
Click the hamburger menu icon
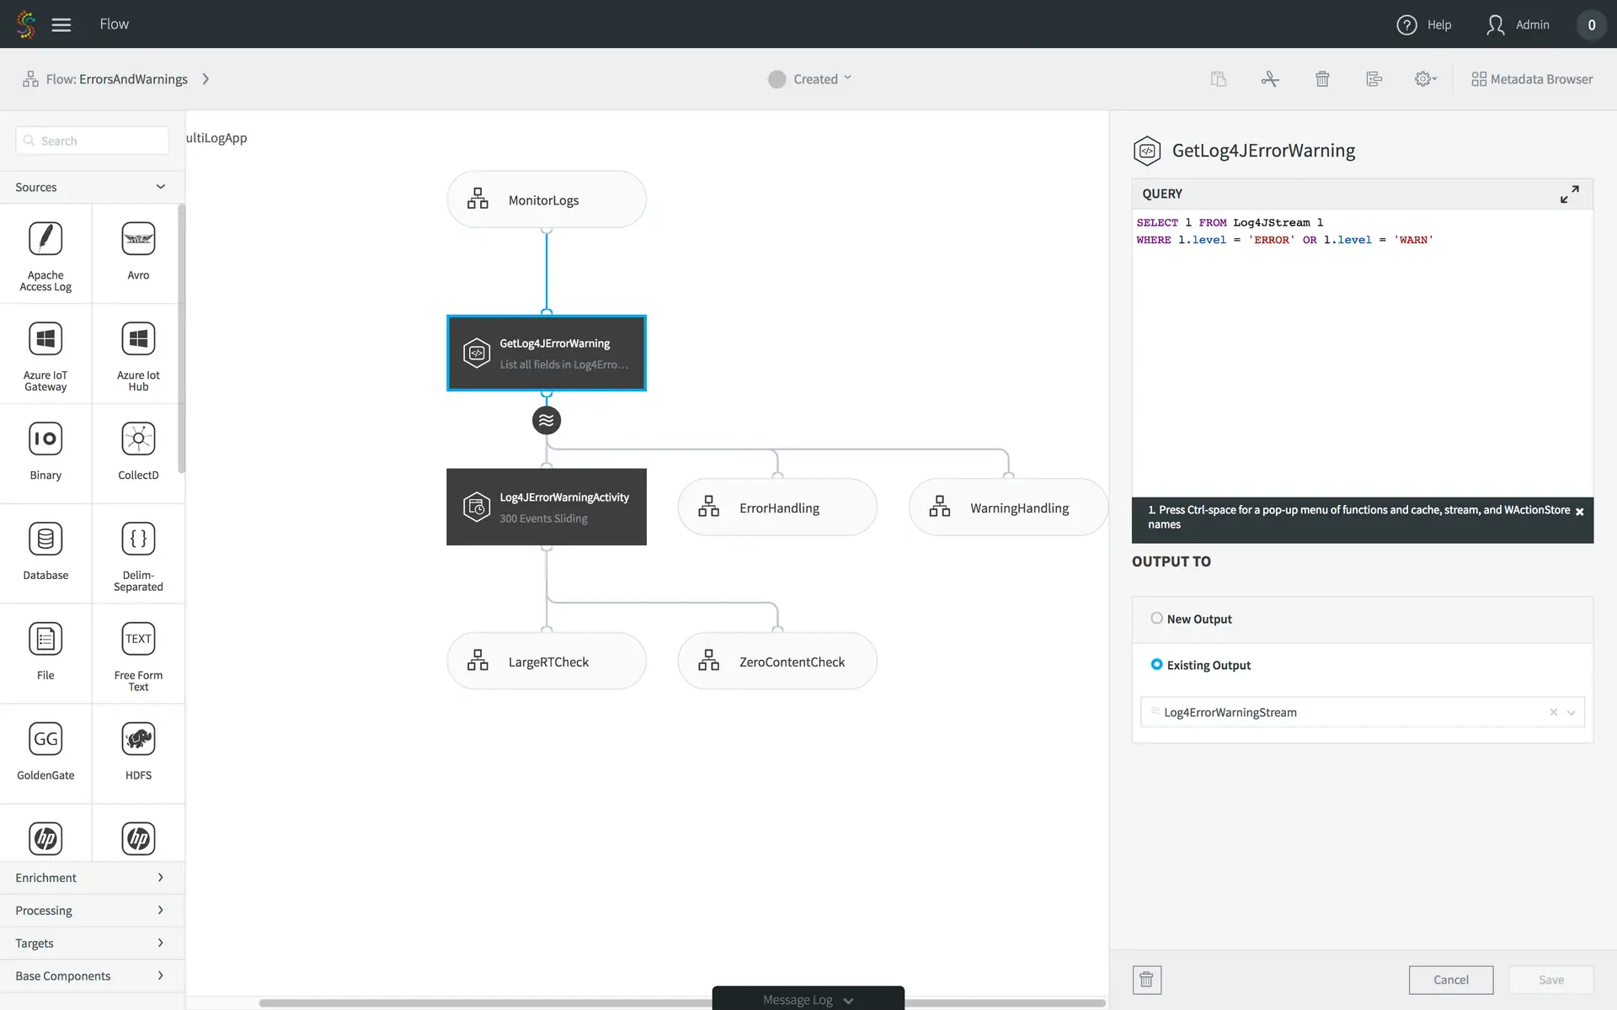click(x=61, y=24)
